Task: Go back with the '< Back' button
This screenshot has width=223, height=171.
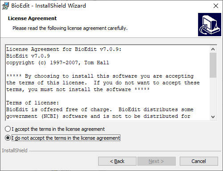Action: 117,161
